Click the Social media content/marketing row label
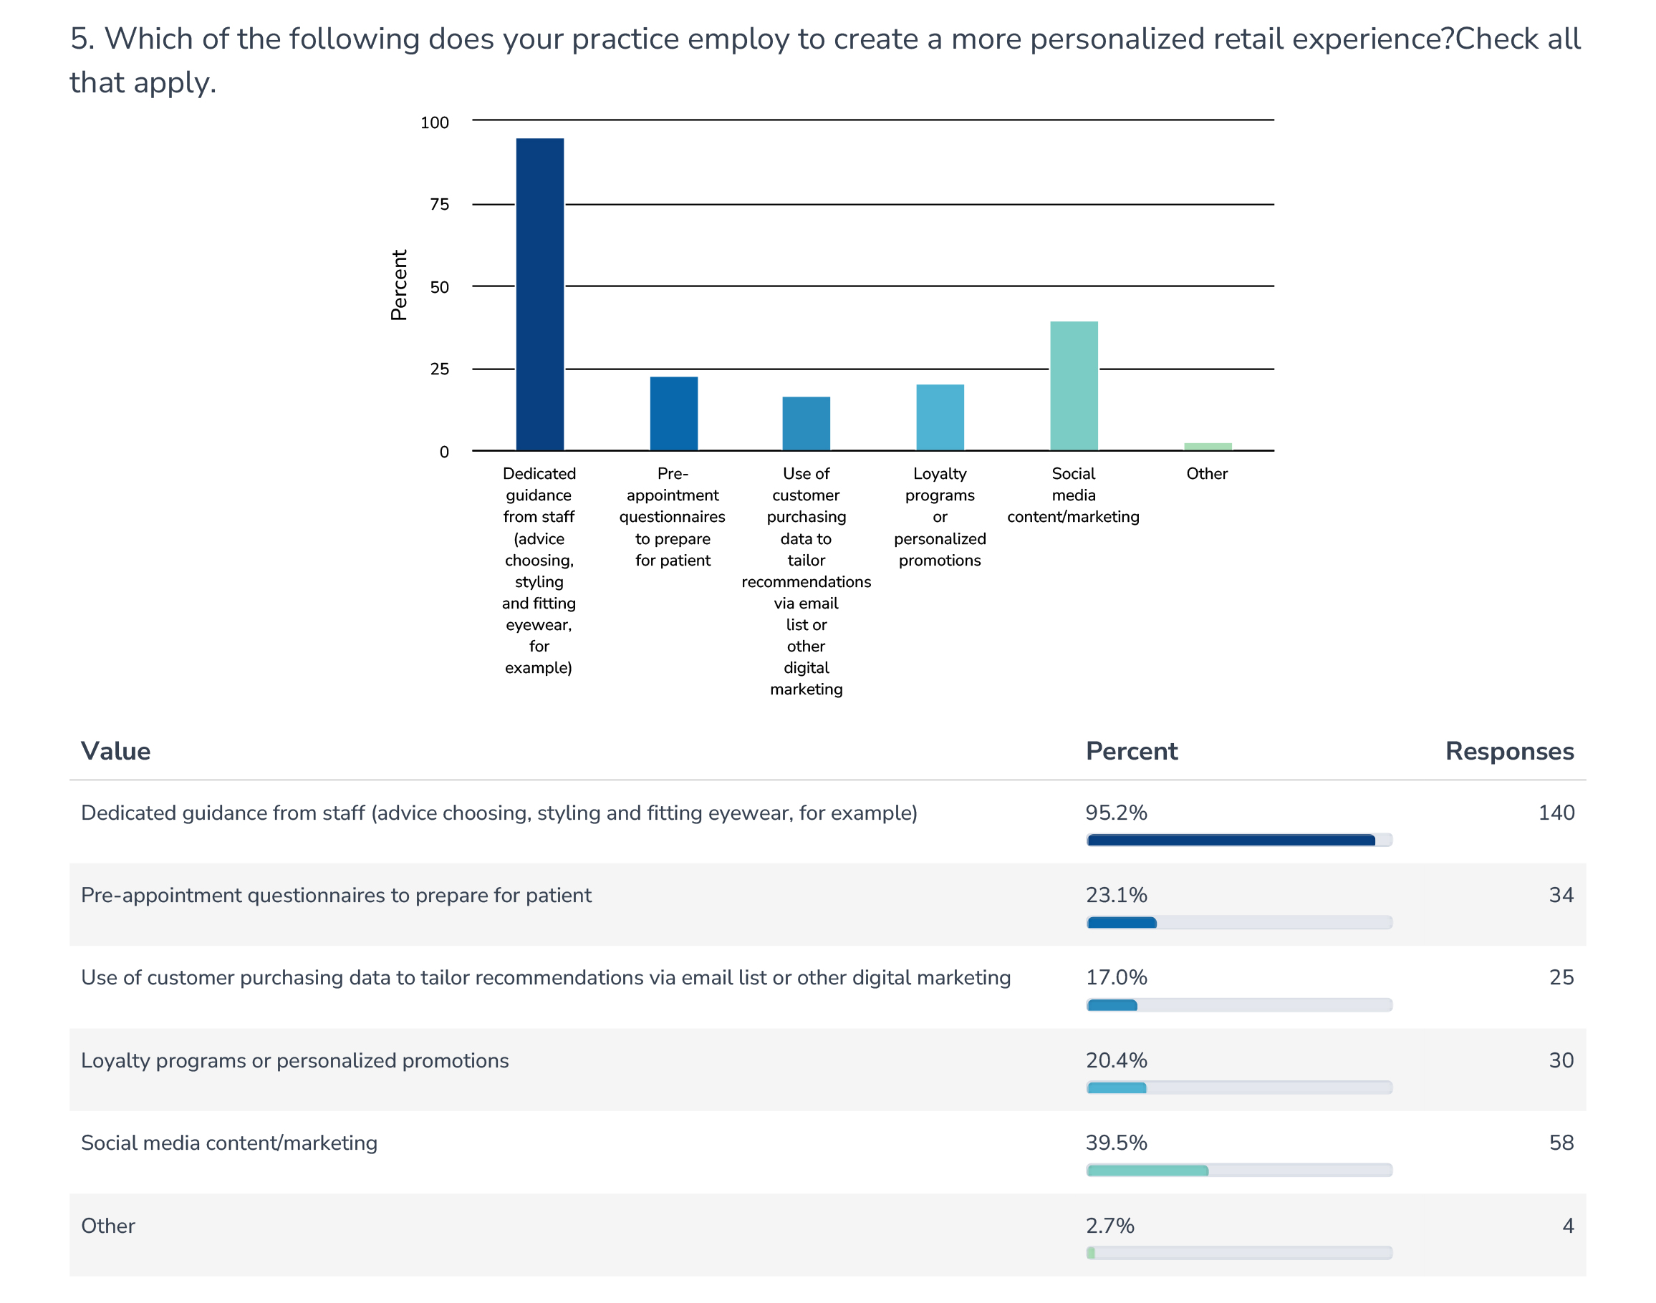 click(x=229, y=1143)
